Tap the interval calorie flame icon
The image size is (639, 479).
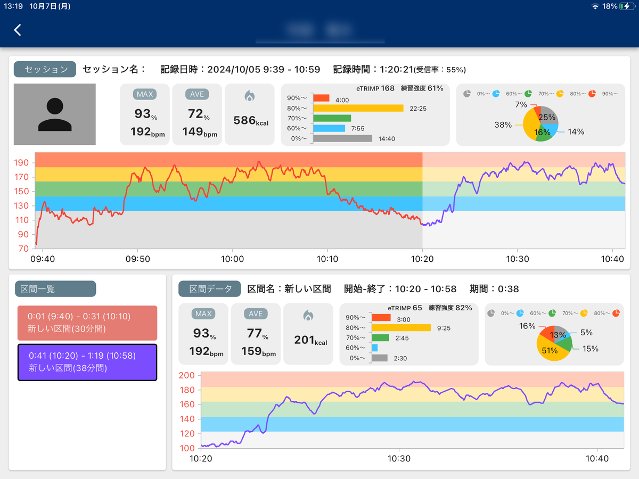click(x=308, y=316)
